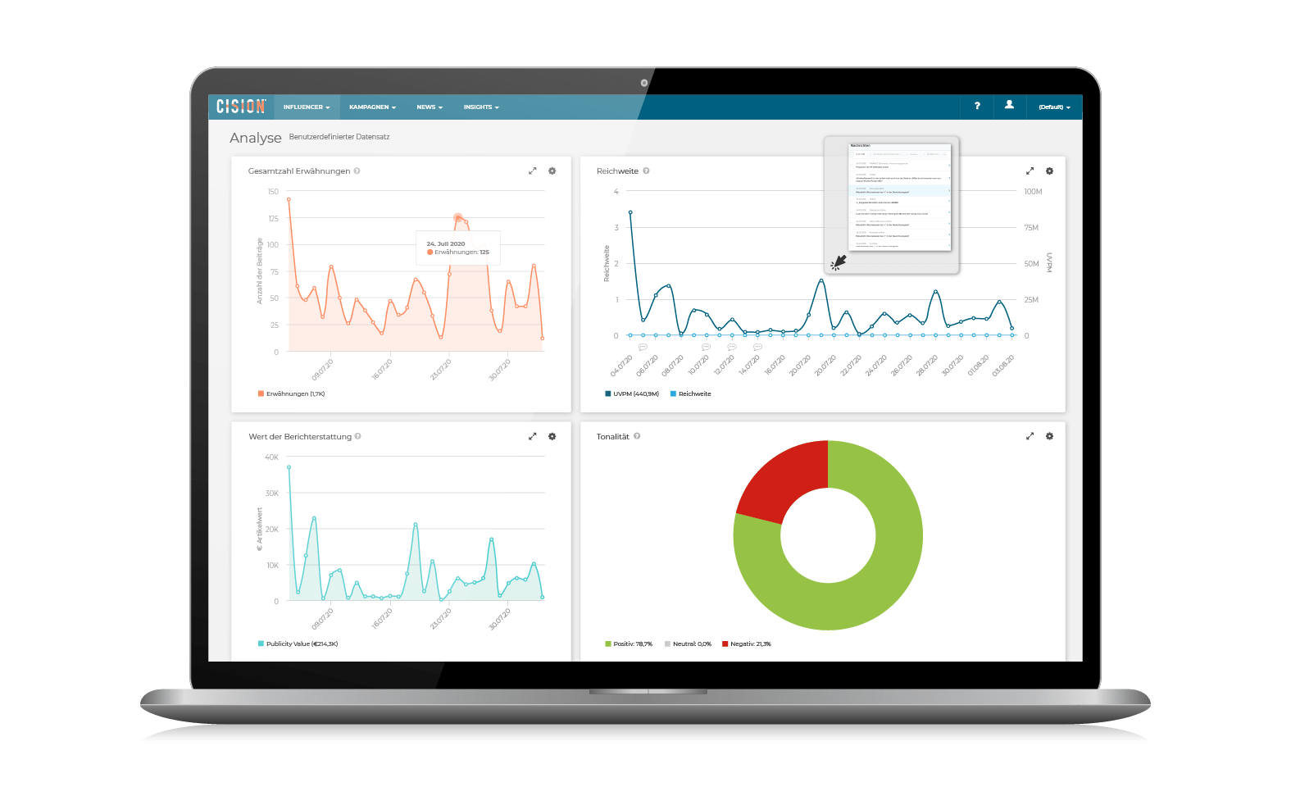Image resolution: width=1291 pixels, height=787 pixels.
Task: Click comment bubble below 10.07.20 on Reichweite chart
Action: [x=706, y=347]
